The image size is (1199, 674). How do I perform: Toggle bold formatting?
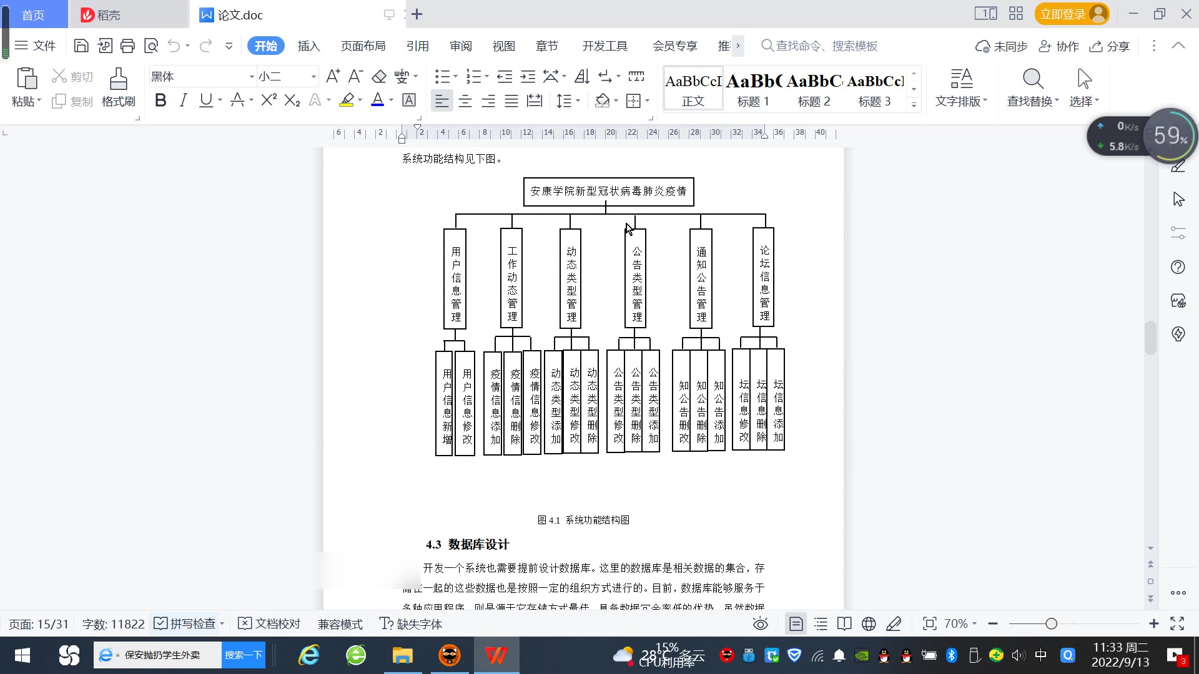pyautogui.click(x=160, y=100)
